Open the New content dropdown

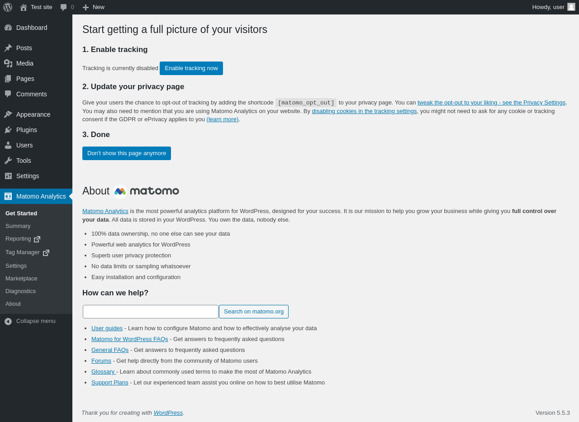coord(94,7)
